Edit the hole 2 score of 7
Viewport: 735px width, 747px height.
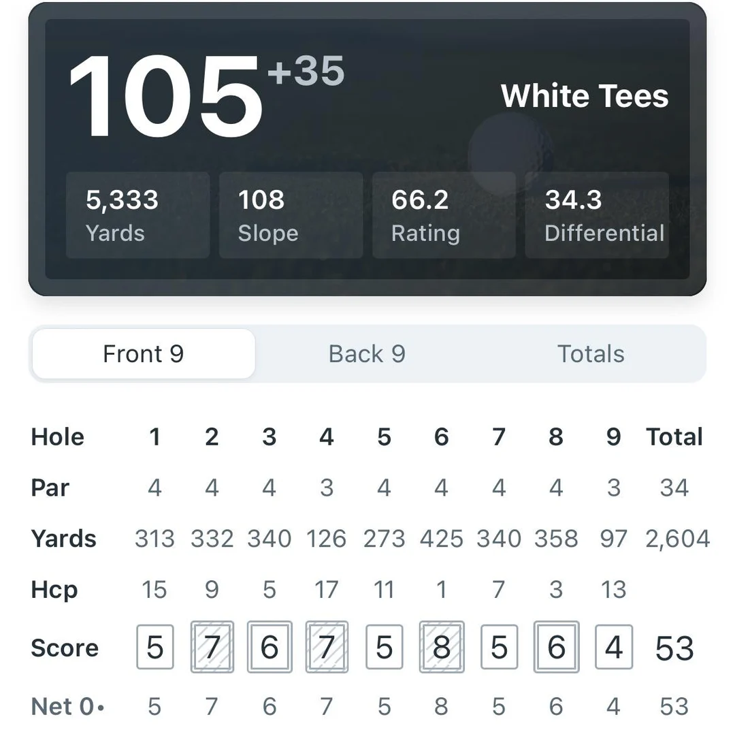point(212,648)
